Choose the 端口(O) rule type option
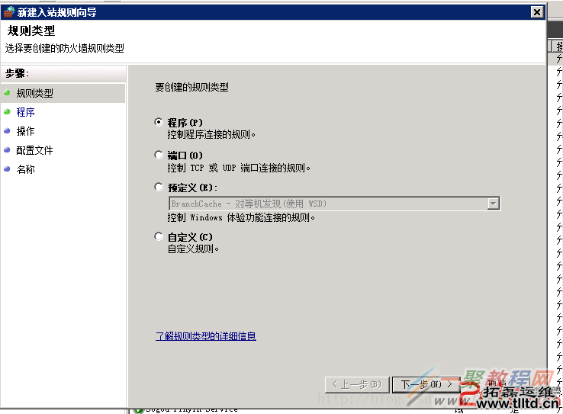Image resolution: width=563 pixels, height=414 pixels. point(159,156)
